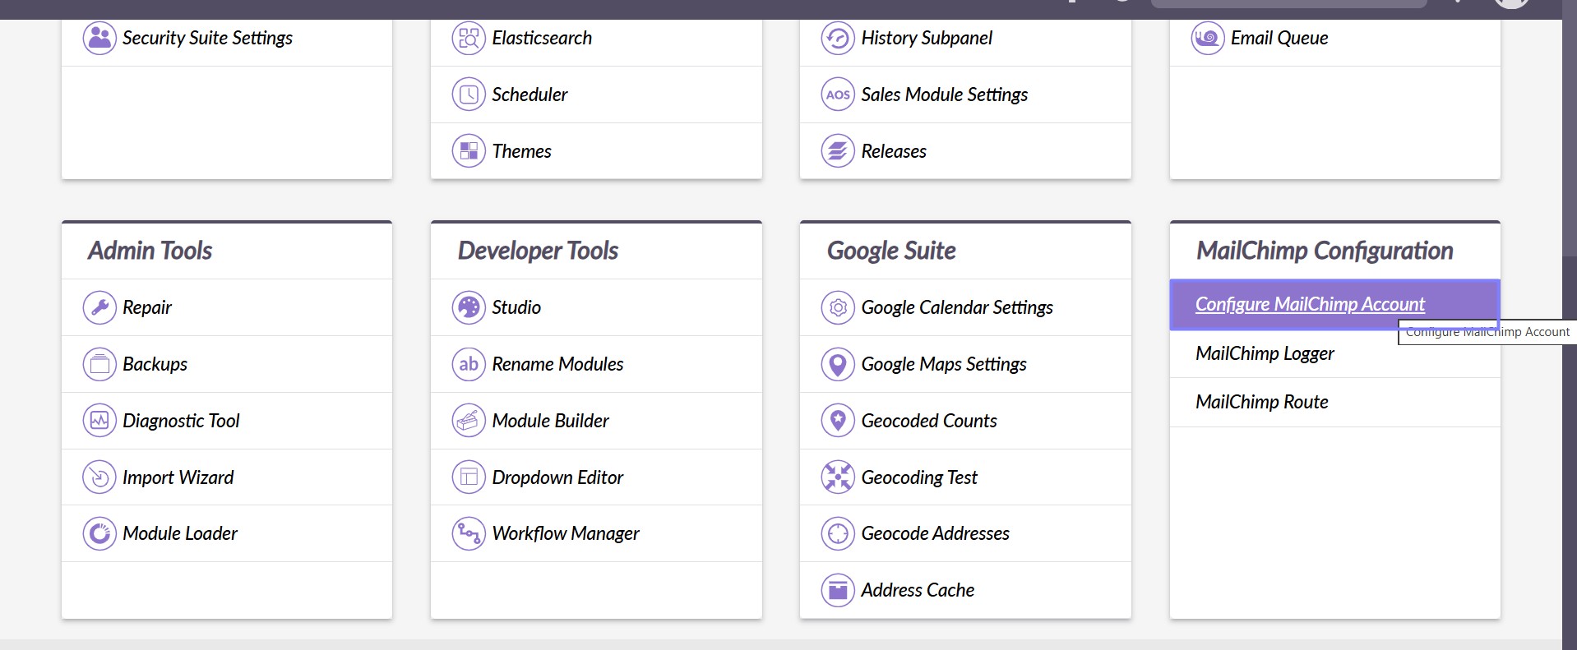The height and width of the screenshot is (650, 1577).
Task: Click the Repair wrench icon
Action: 99,307
